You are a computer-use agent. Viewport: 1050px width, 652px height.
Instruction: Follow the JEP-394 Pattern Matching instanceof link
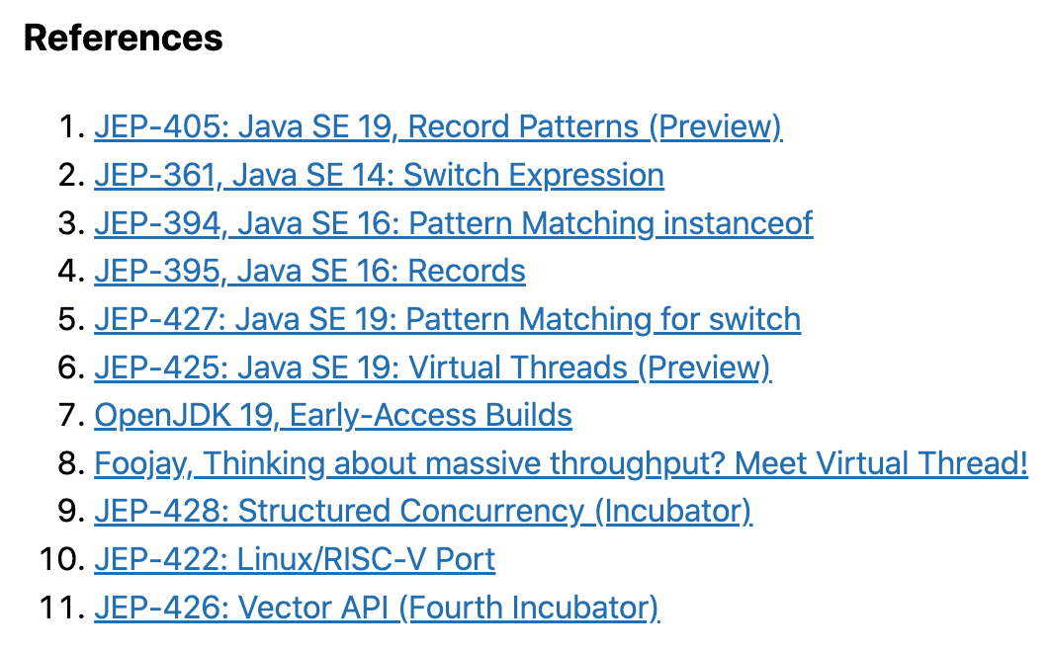454,223
